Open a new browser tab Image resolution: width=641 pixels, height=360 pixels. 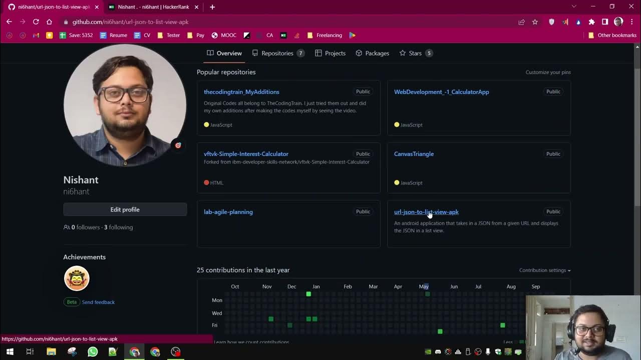tap(212, 7)
